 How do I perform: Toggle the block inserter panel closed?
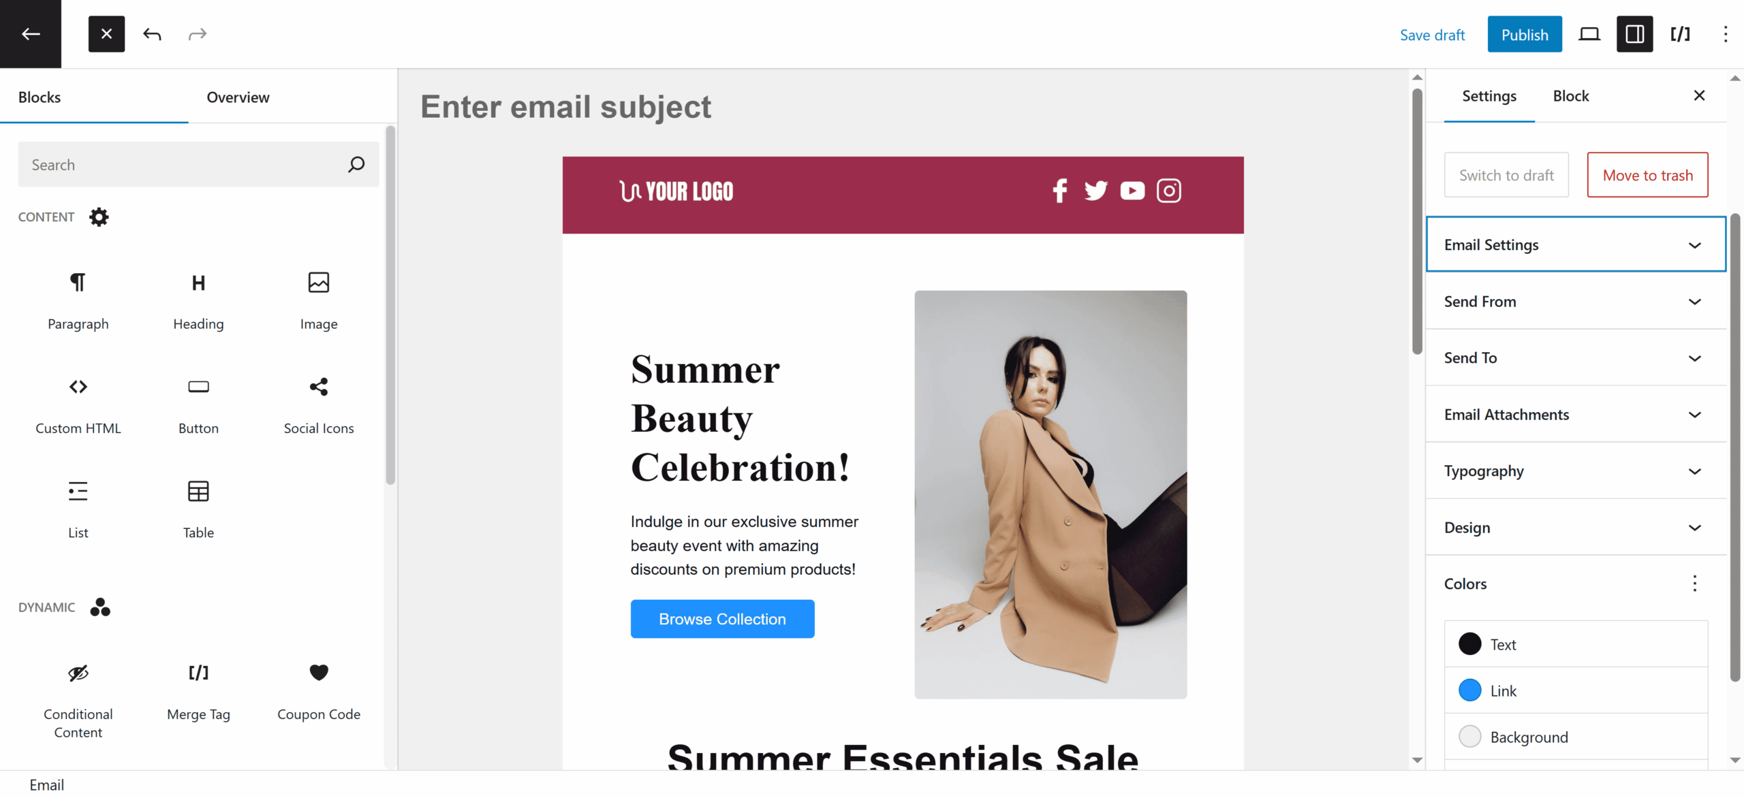click(x=106, y=34)
